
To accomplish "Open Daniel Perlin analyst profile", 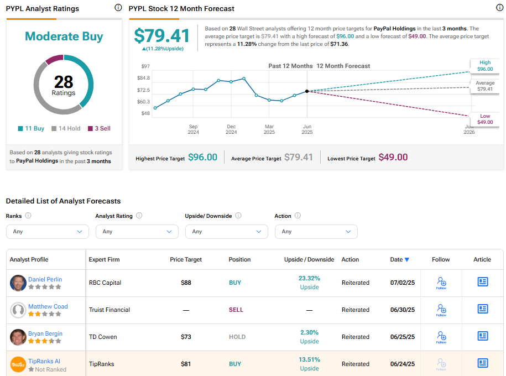I will (x=45, y=279).
